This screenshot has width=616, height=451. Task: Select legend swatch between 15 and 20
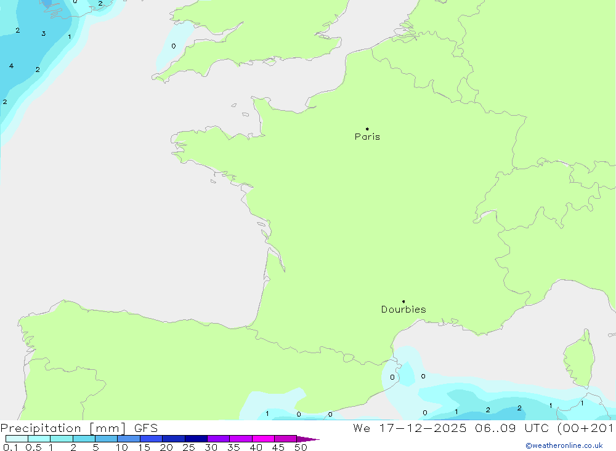tap(151, 439)
